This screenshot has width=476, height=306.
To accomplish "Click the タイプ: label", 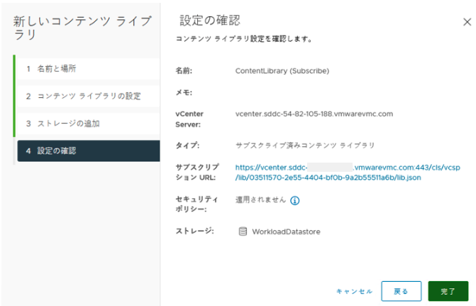I will pos(187,146).
